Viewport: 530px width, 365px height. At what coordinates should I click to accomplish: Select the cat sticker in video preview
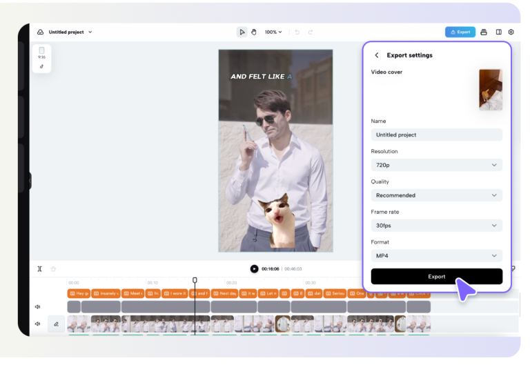pyautogui.click(x=277, y=220)
